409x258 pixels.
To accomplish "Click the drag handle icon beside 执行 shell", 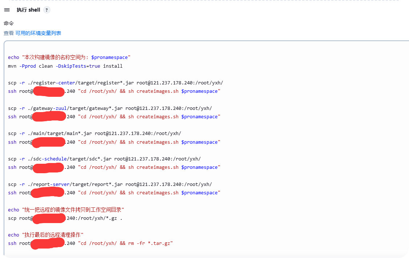I will coord(7,10).
